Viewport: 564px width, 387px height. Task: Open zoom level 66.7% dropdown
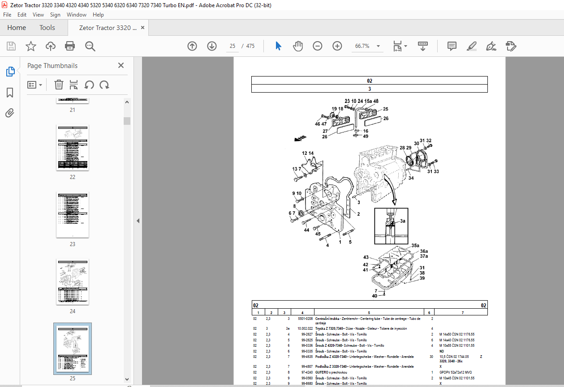tap(379, 46)
